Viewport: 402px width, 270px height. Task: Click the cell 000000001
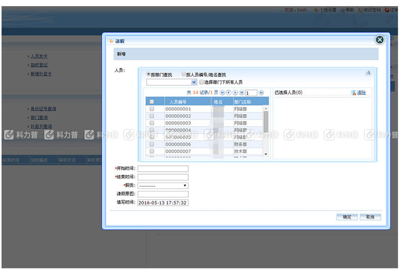tap(178, 109)
